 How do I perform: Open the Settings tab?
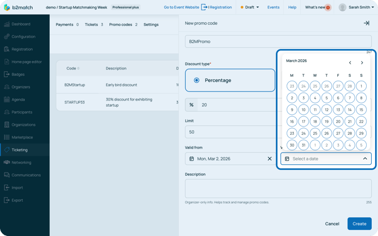pyautogui.click(x=151, y=25)
